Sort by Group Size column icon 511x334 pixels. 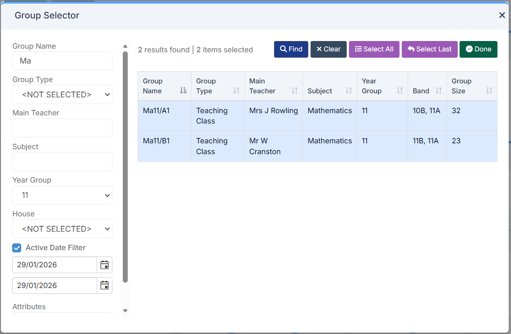tap(489, 91)
